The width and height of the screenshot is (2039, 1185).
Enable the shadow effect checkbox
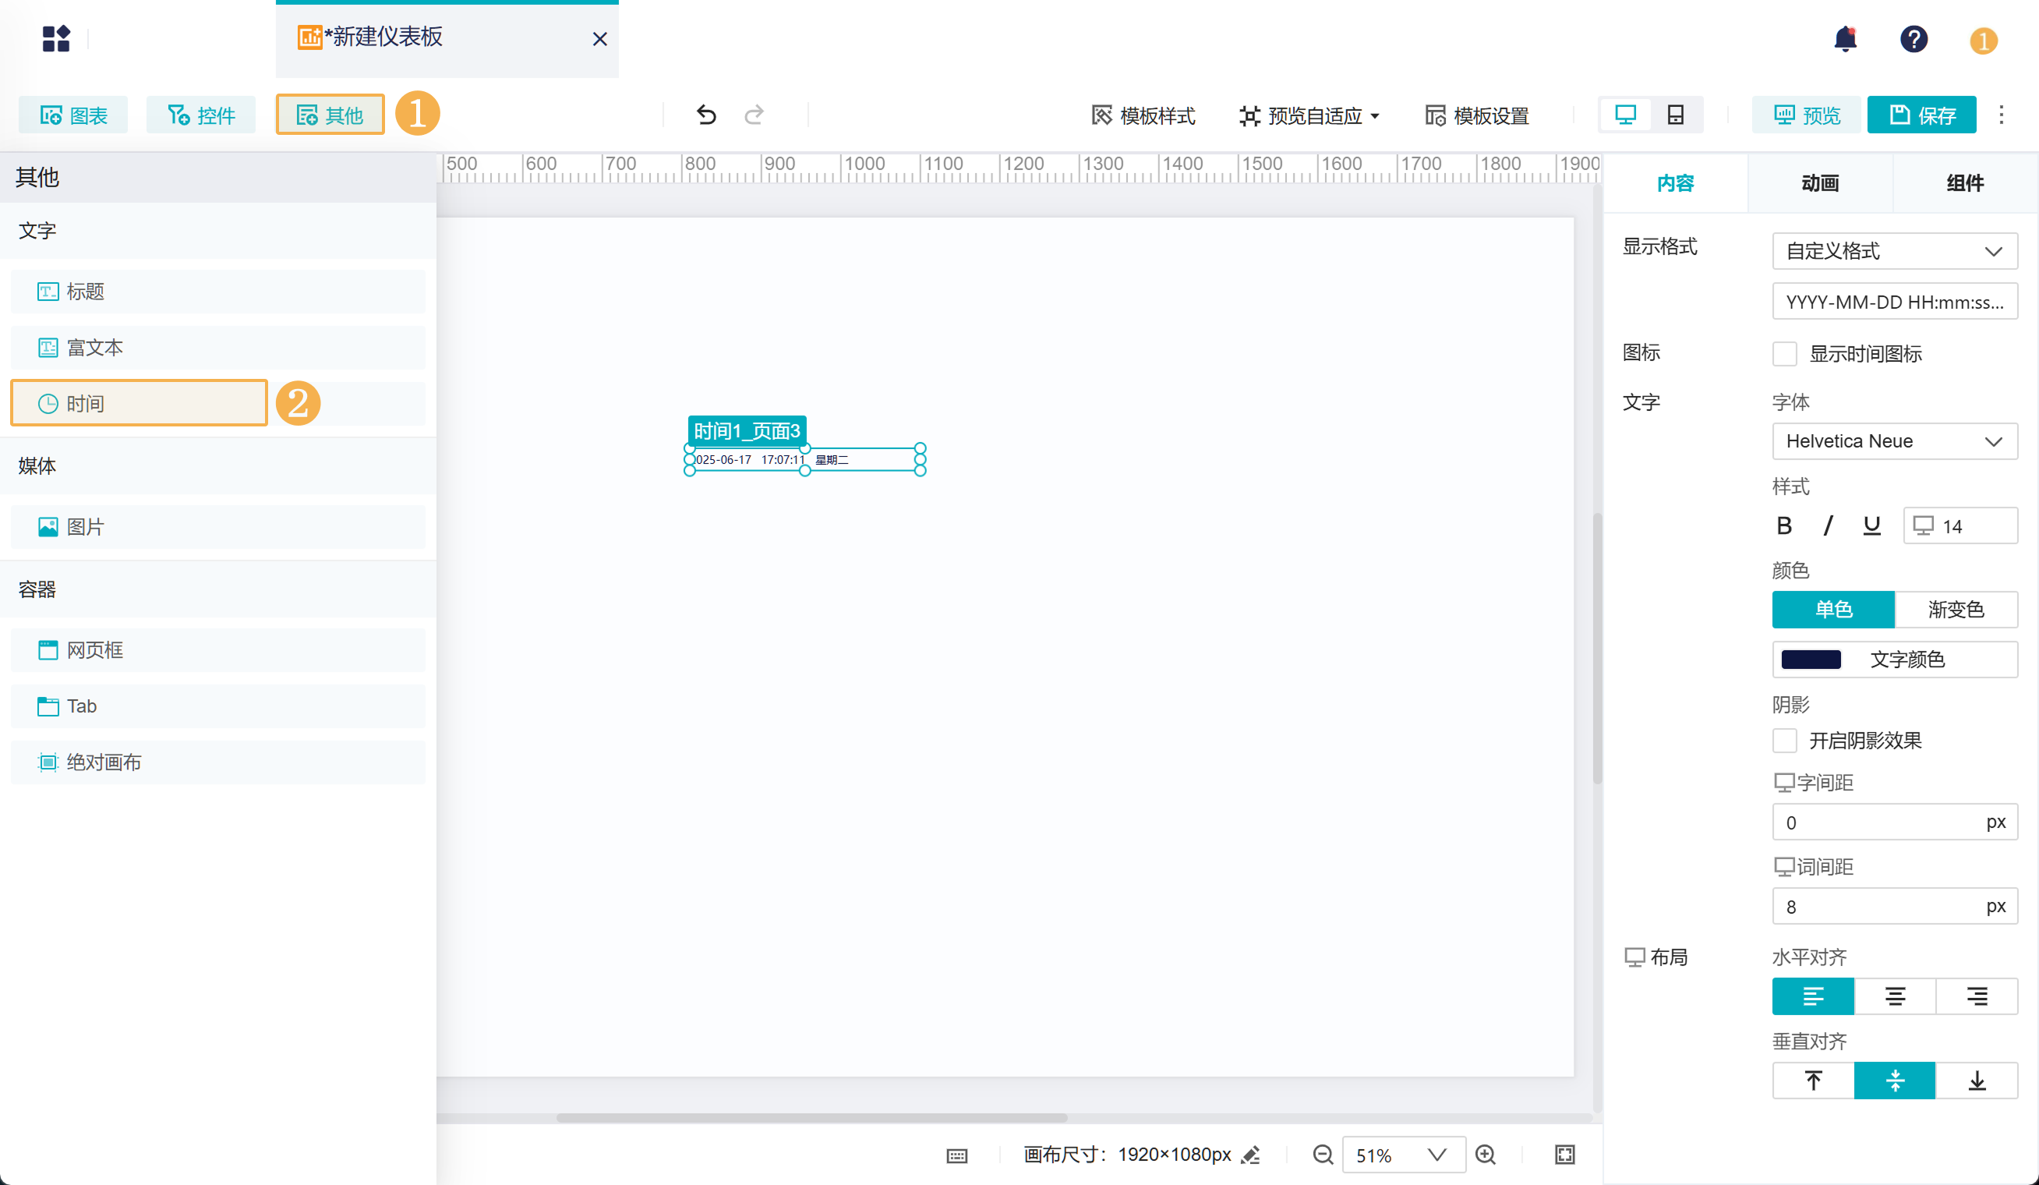tap(1784, 741)
